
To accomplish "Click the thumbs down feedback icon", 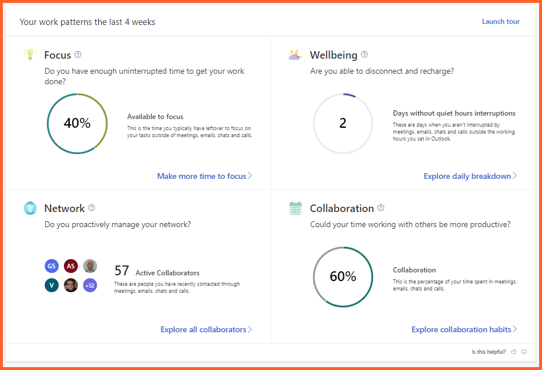I will (x=524, y=352).
